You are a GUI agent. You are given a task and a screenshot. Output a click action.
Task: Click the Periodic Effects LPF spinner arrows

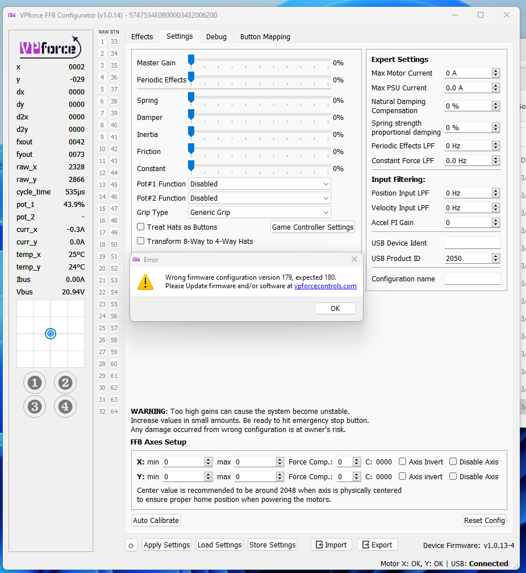(x=496, y=146)
